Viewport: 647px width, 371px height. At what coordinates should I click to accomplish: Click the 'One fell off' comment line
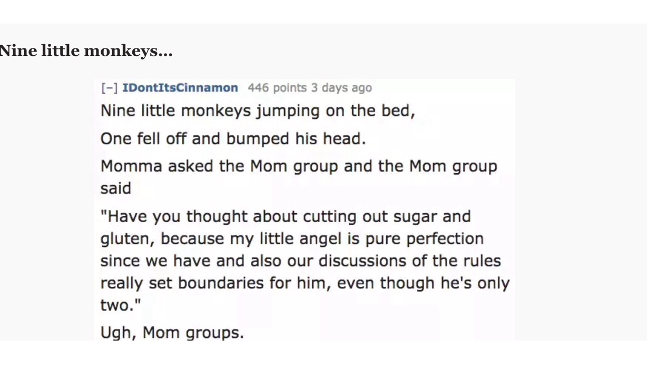(x=233, y=138)
